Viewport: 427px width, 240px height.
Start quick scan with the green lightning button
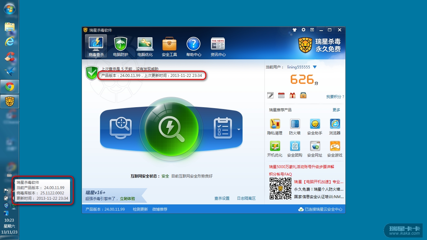pyautogui.click(x=171, y=128)
